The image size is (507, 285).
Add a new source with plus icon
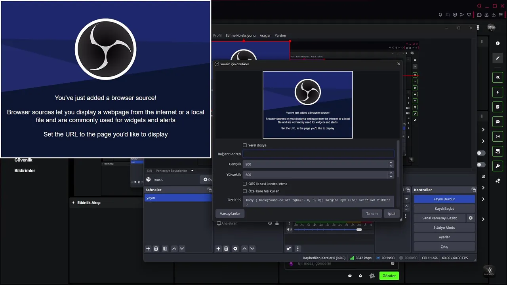click(218, 249)
